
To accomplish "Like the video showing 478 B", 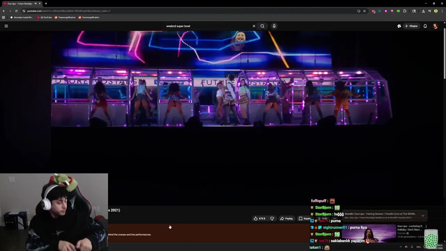I will click(x=260, y=219).
